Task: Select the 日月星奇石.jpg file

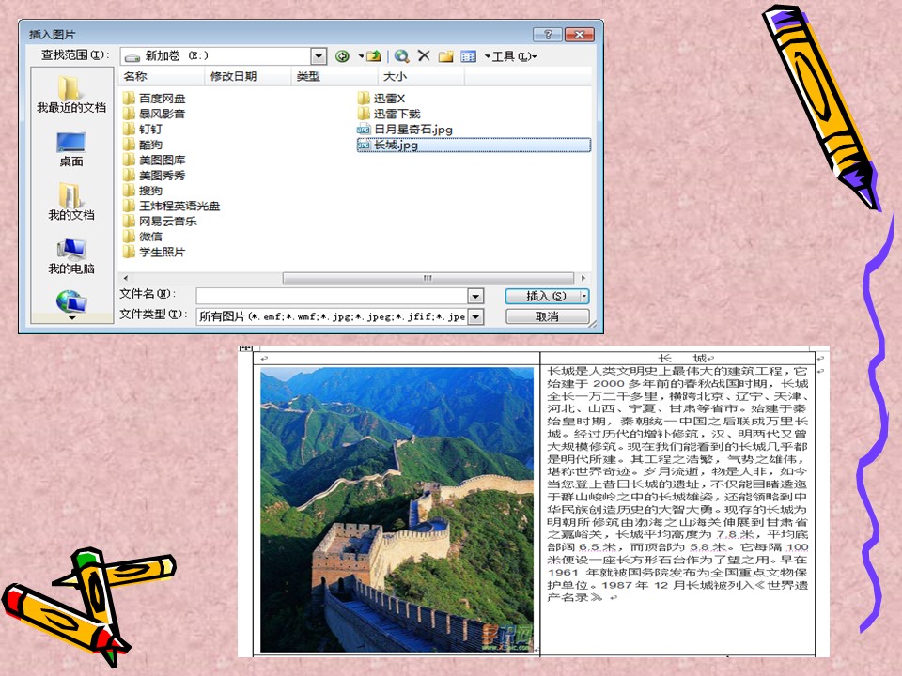Action: (x=405, y=130)
